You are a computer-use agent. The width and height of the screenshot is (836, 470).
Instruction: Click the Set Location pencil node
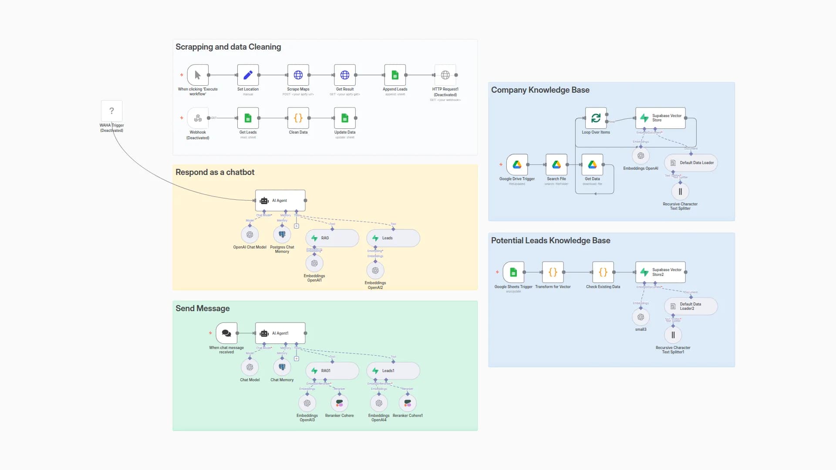point(248,75)
